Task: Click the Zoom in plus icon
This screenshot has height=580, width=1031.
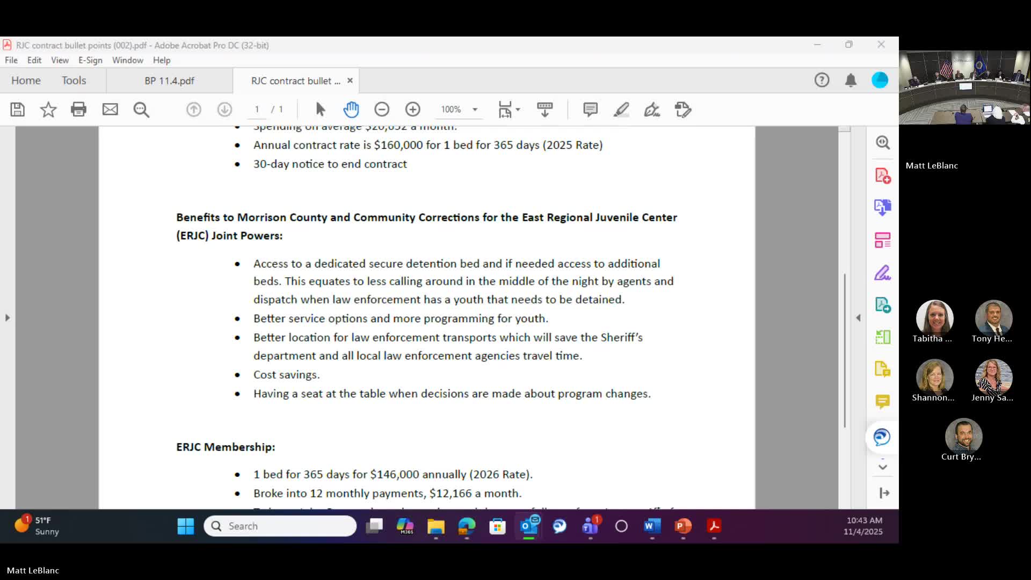Action: pos(412,110)
